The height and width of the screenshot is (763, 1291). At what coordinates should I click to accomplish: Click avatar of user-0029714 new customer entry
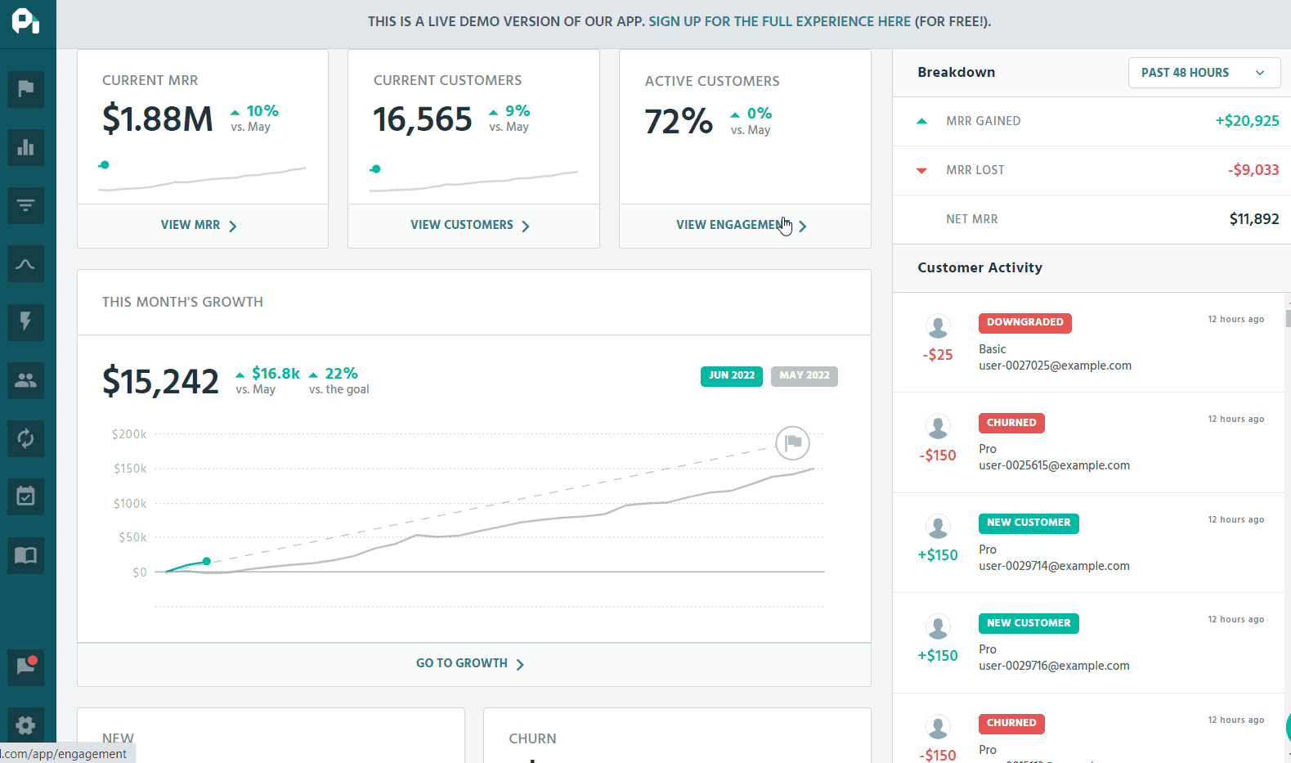(938, 527)
